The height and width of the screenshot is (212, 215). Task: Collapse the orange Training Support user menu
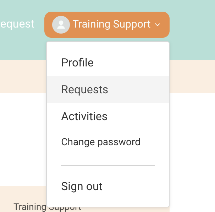point(112,25)
